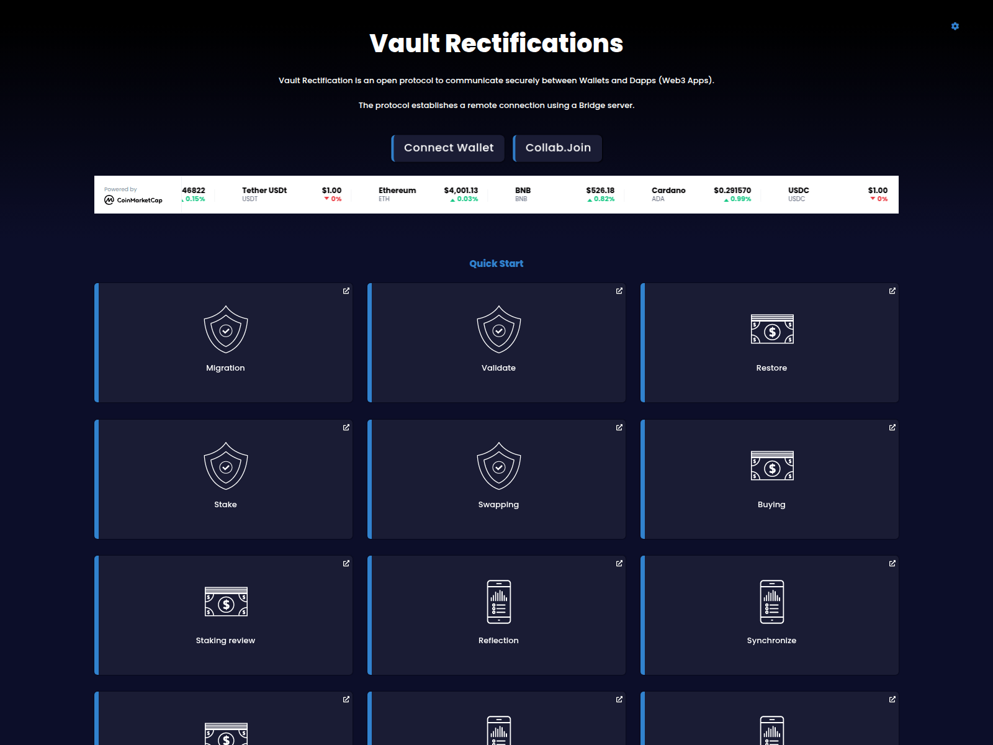The image size is (993, 745).
Task: Open external link icon on Stake card
Action: click(346, 427)
